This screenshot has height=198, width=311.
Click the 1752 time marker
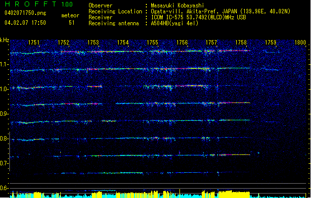pyautogui.click(x=63, y=43)
